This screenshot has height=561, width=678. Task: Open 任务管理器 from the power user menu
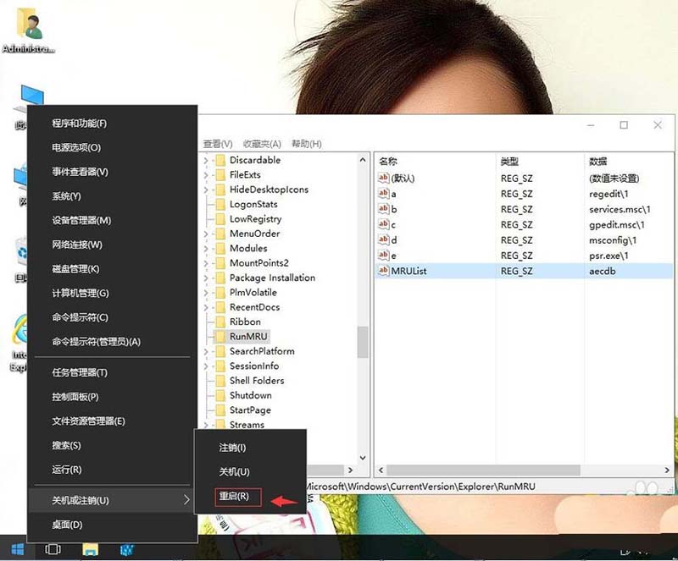(82, 373)
